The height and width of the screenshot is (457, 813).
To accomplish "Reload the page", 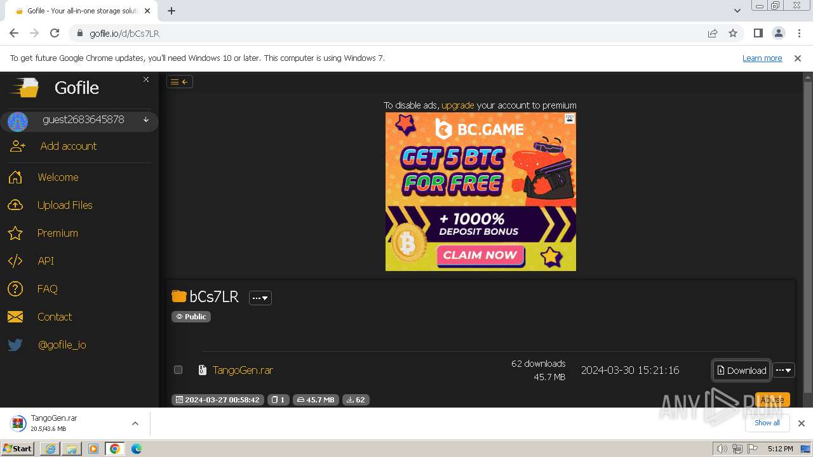I will coord(55,33).
